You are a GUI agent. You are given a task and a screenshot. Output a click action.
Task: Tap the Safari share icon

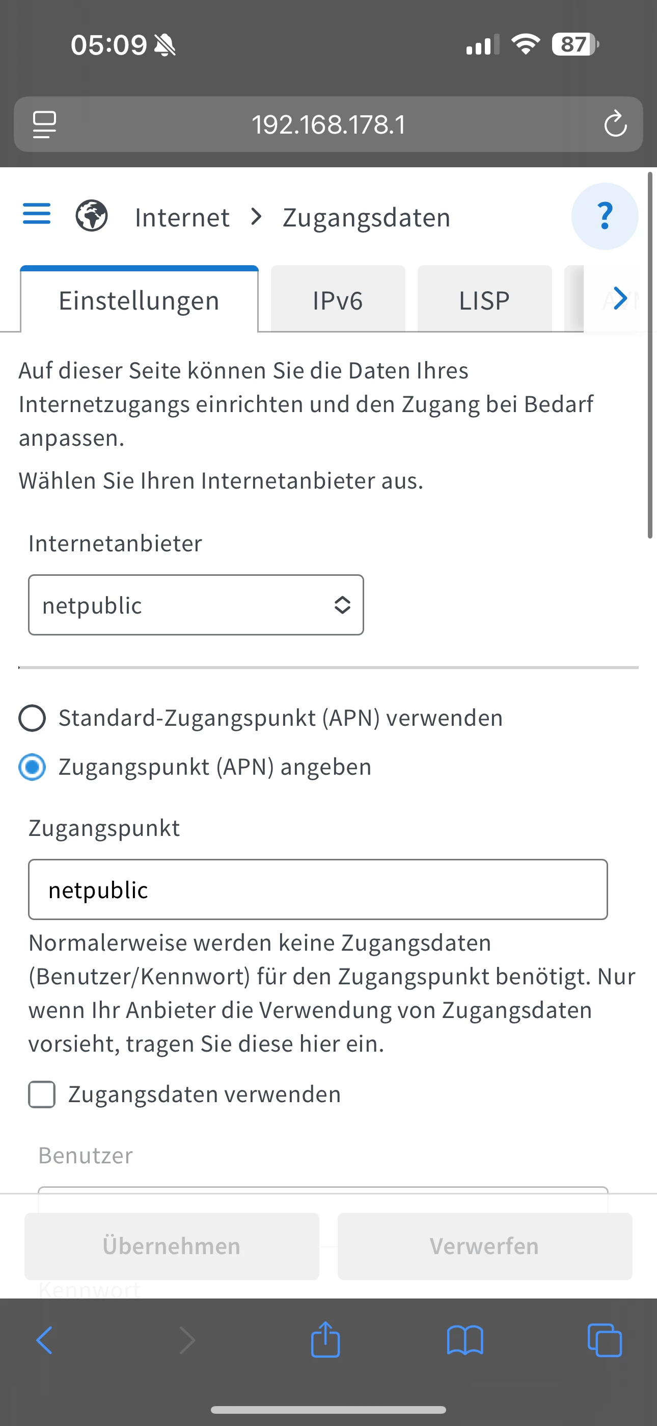(325, 1340)
